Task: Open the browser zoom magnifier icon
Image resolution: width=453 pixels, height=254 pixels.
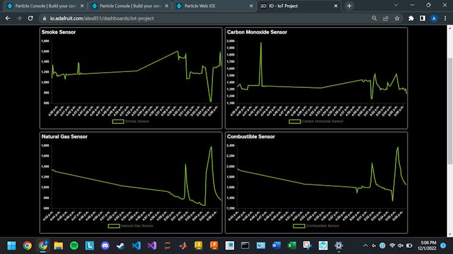Action: click(374, 18)
